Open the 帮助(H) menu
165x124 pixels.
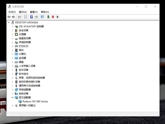coord(45,12)
